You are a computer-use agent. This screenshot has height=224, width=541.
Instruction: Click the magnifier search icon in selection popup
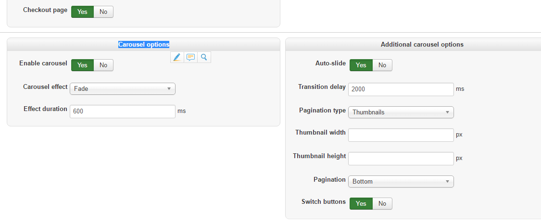coord(204,57)
